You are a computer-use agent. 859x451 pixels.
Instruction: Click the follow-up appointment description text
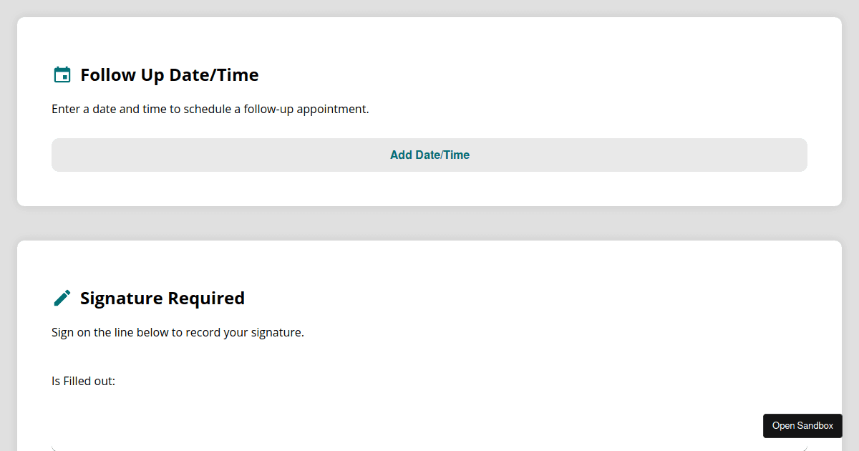click(x=210, y=110)
